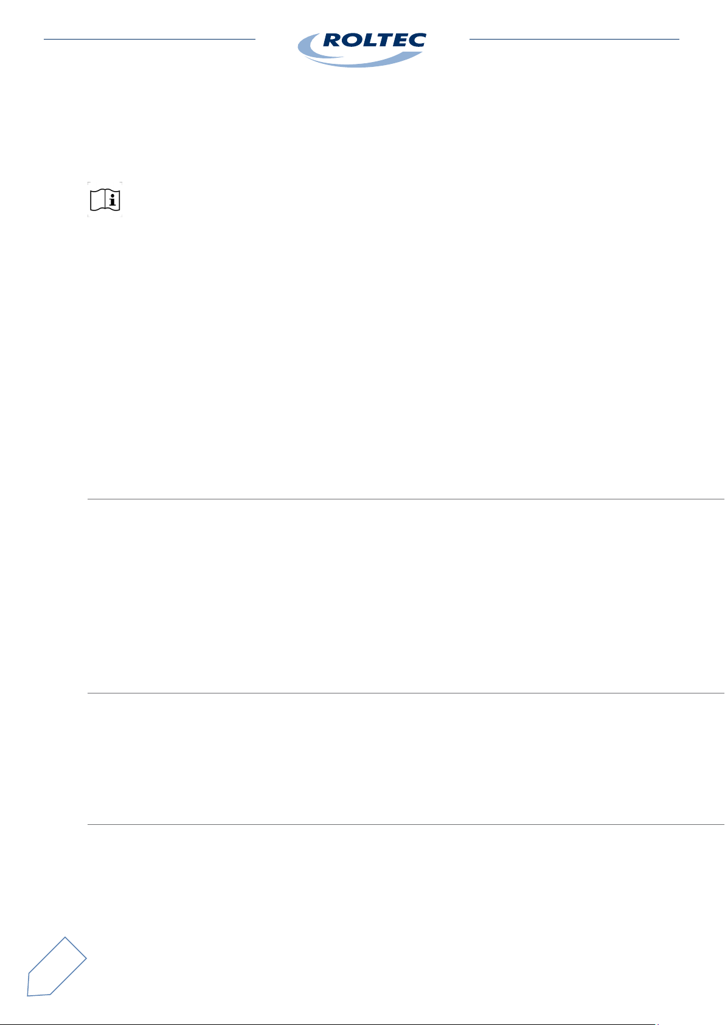Click the blank area between last two dividers

(x=406, y=759)
